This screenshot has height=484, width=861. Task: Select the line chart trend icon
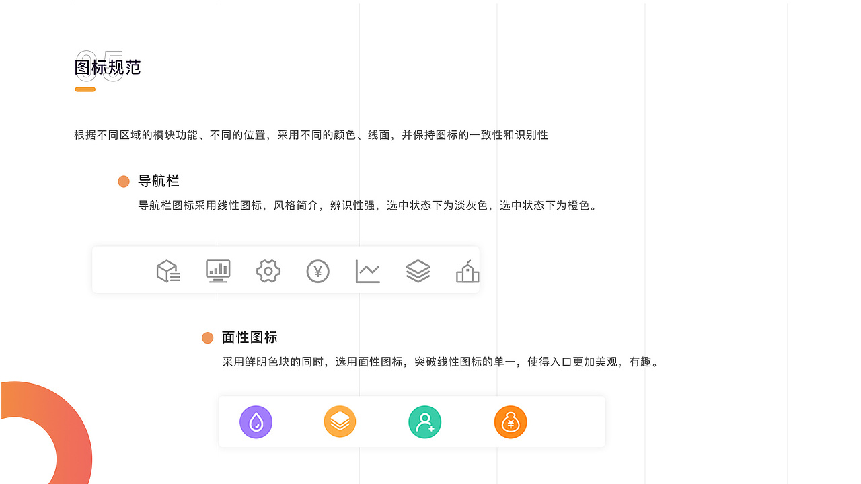(x=368, y=271)
